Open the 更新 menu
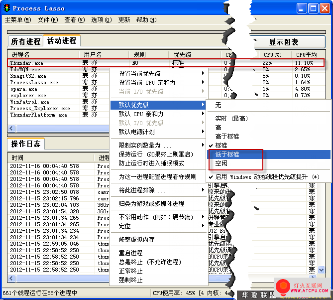Screen dimensions: 333x300 tap(124, 20)
